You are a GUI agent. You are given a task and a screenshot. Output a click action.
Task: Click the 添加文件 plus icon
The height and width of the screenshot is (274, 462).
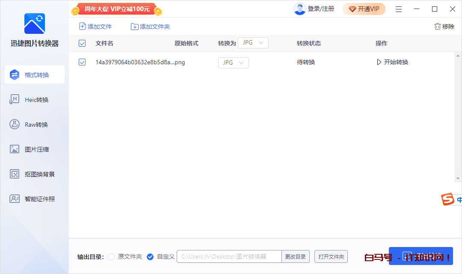(83, 27)
